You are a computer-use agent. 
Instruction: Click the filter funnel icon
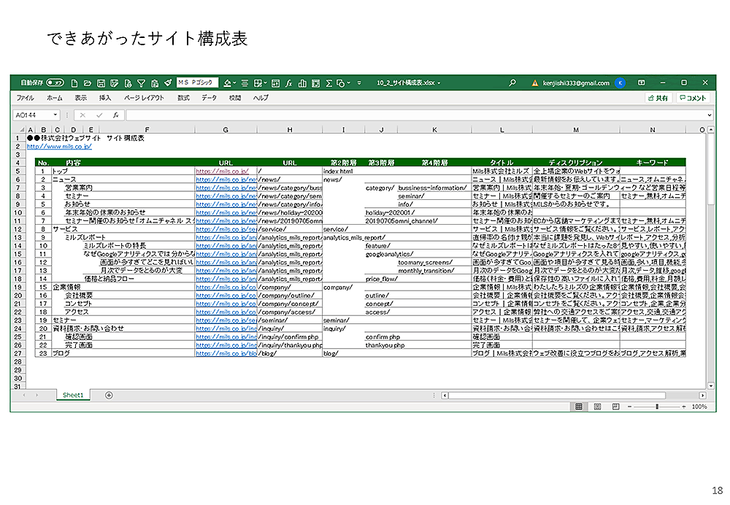click(x=142, y=83)
